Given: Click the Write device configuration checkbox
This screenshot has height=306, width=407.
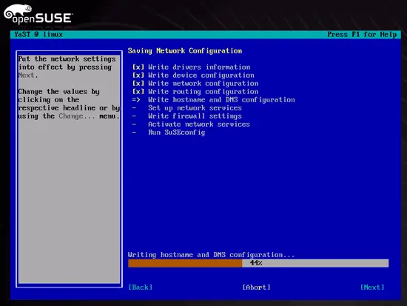Looking at the screenshot, I should [138, 76].
